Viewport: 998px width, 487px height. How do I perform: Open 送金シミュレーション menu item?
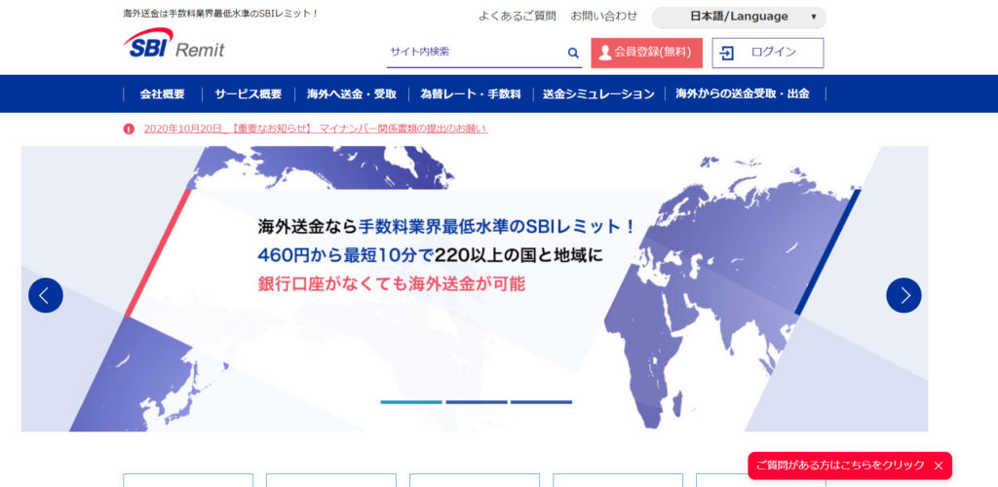point(598,94)
